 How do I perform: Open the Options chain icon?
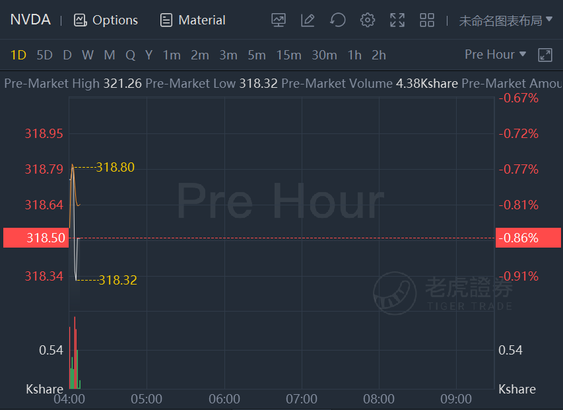point(81,20)
